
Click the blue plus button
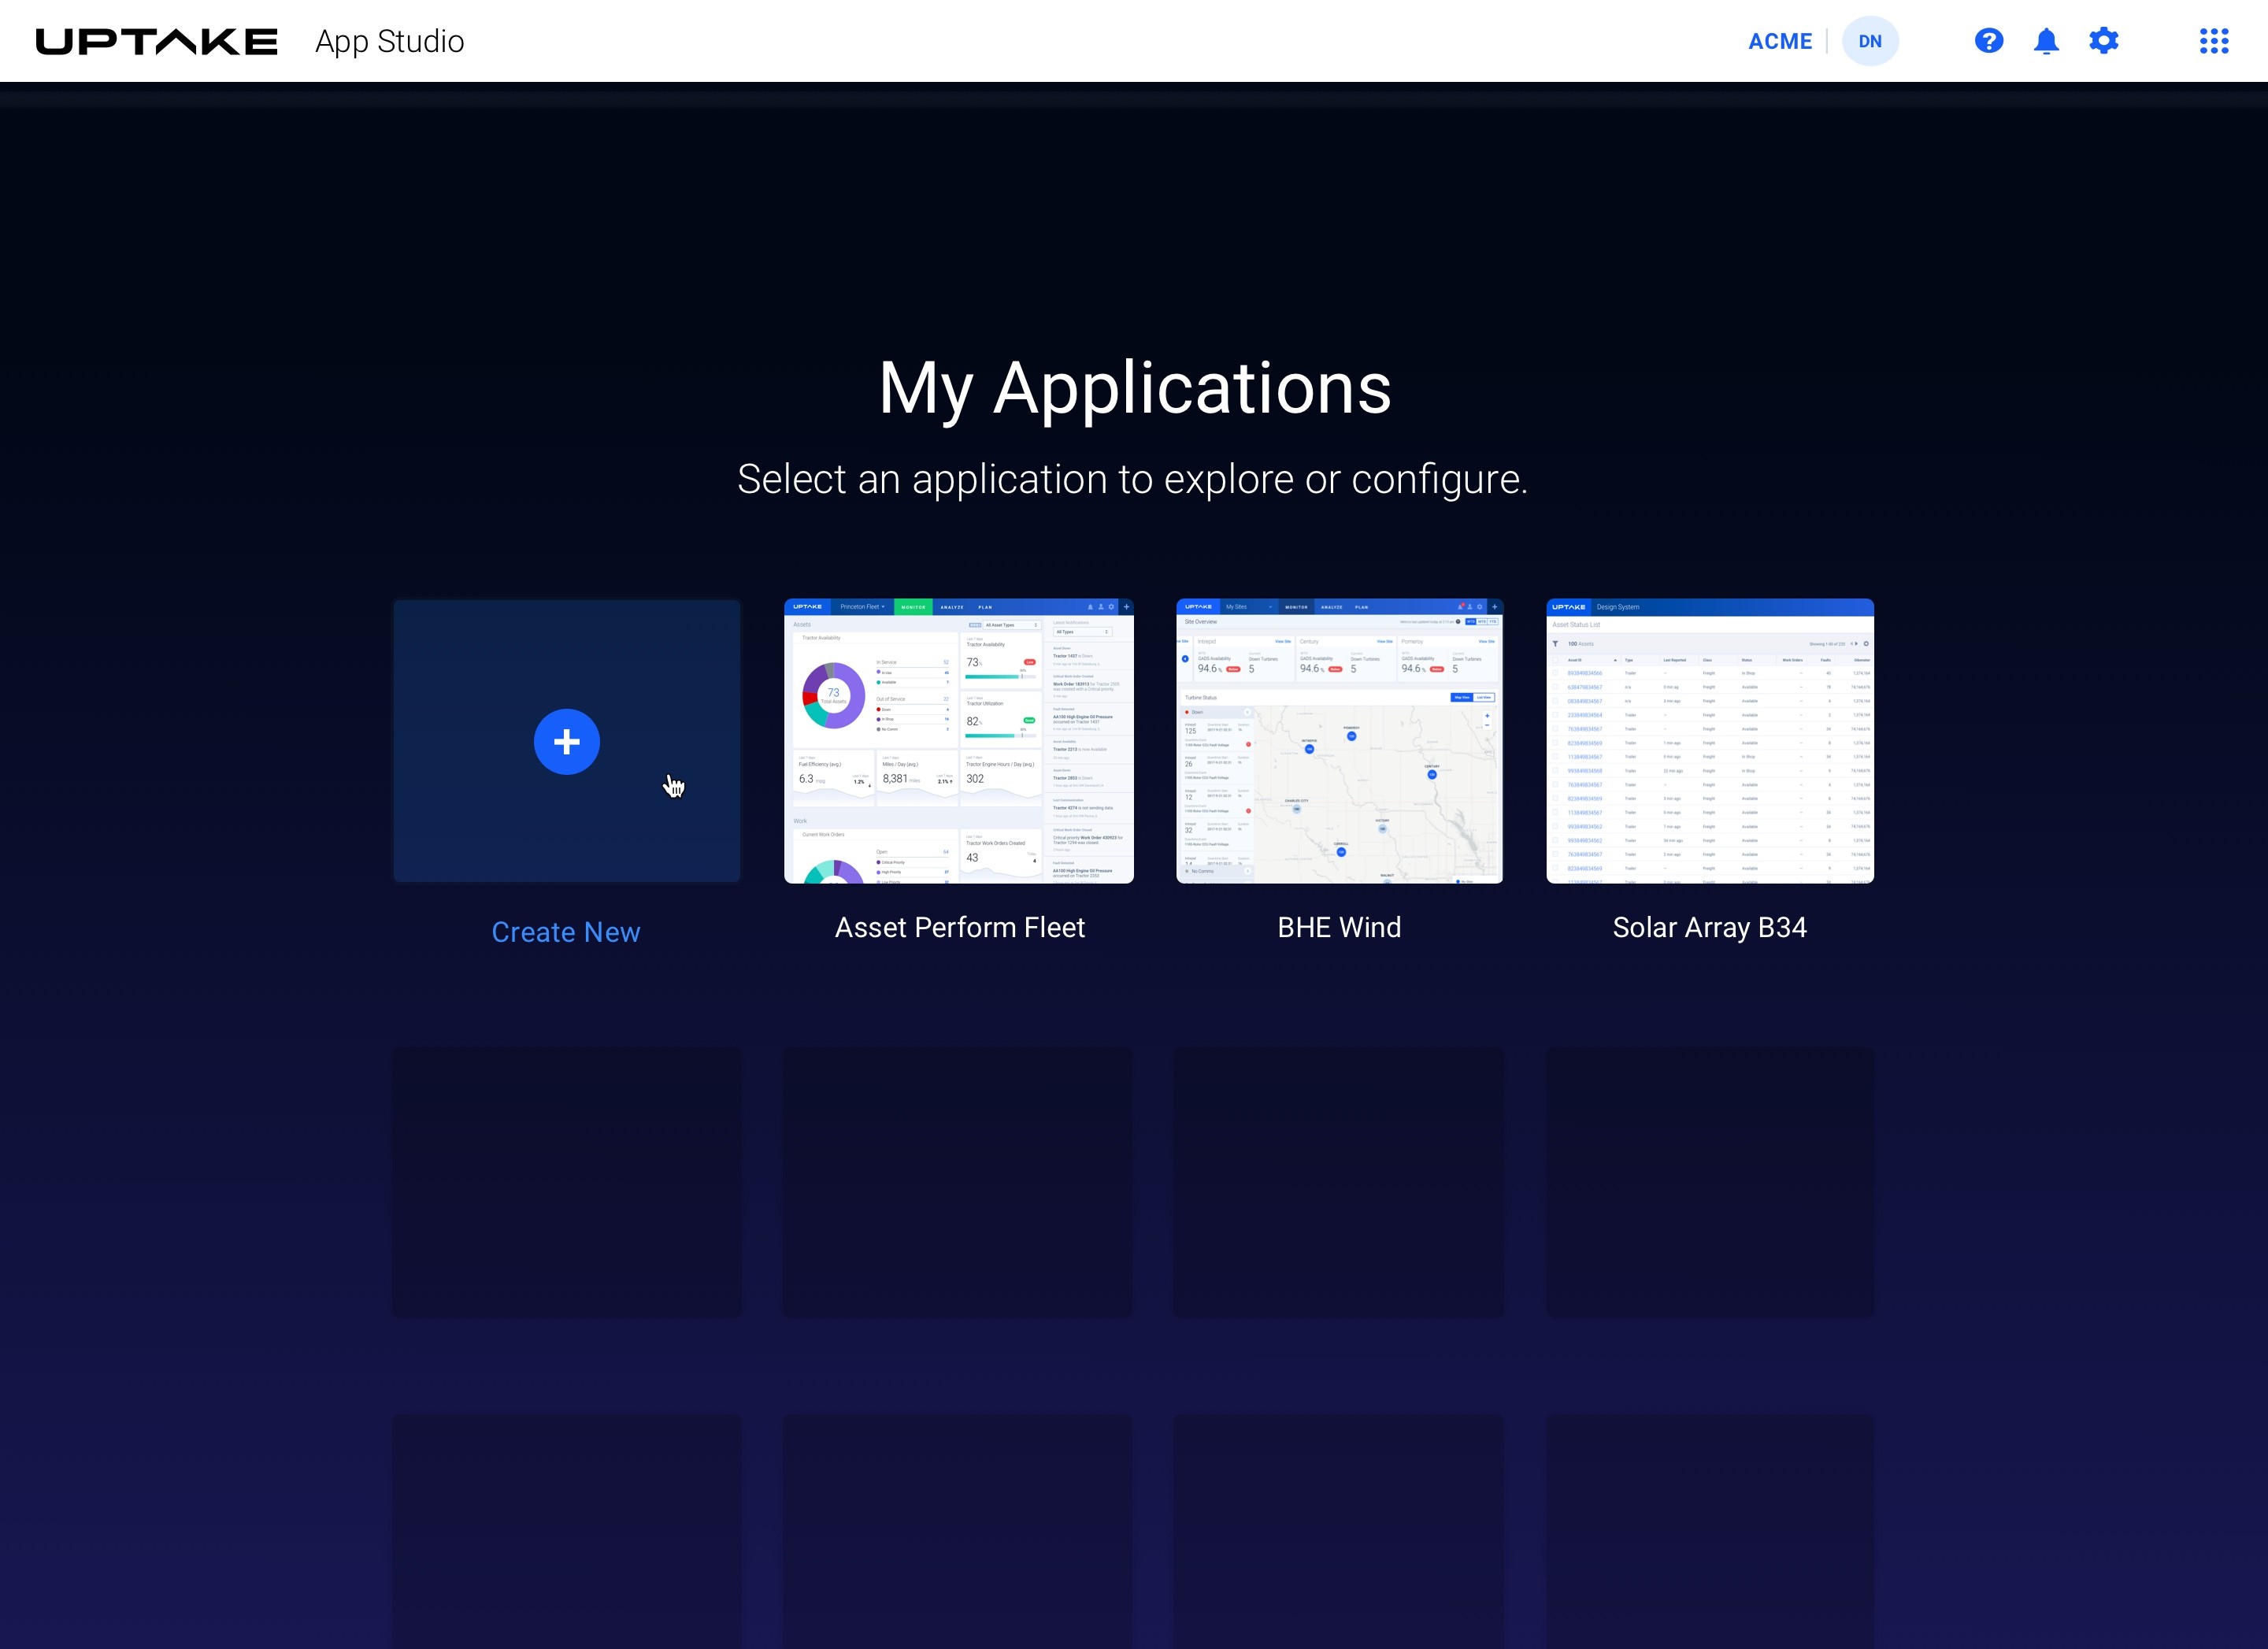click(566, 741)
